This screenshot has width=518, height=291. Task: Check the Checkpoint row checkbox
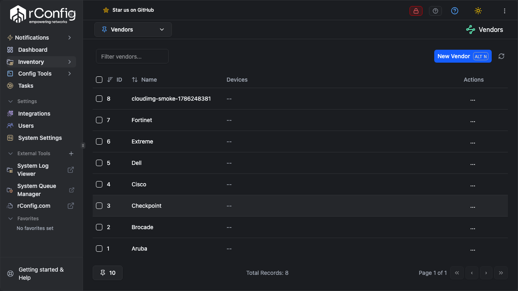coord(99,206)
